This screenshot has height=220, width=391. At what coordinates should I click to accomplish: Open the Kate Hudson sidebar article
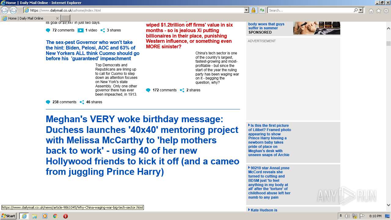pyautogui.click(x=263, y=210)
